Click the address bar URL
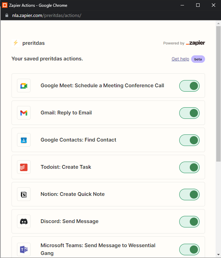Screen dimensions: 221x258 pos(47,16)
